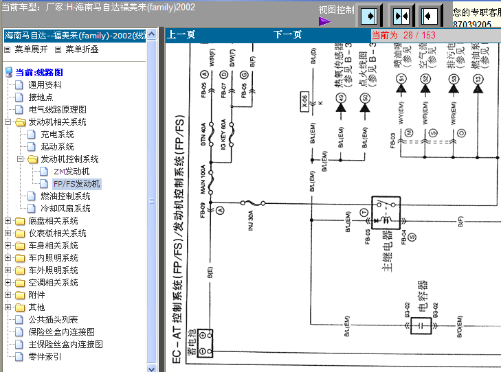Click the page icon beside 保险丝盒内连接图
The height and width of the screenshot is (372, 501).
point(19,332)
